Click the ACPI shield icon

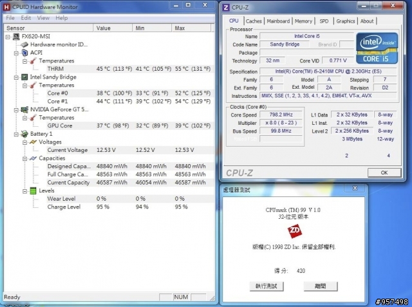tap(24, 53)
